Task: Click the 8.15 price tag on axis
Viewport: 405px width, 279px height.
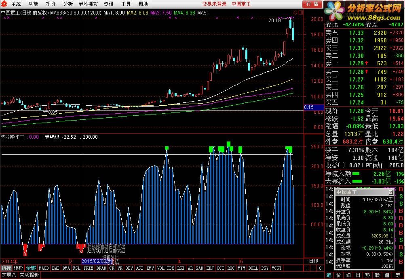Action: coord(314,107)
